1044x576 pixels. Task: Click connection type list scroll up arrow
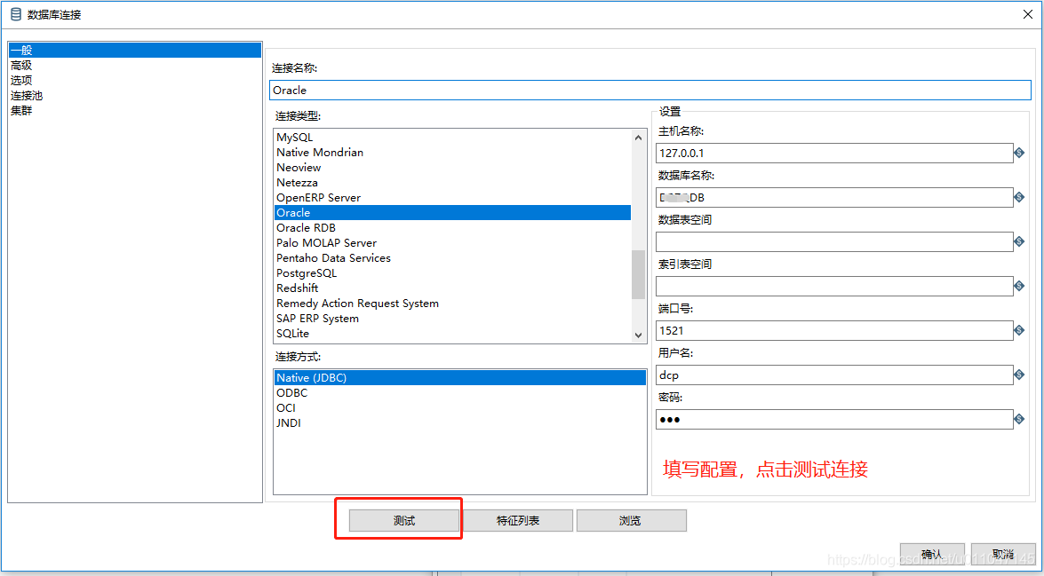pyautogui.click(x=639, y=138)
